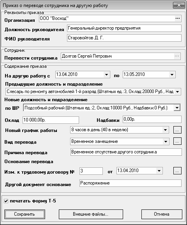Open organization picker ellipsis in Организация field
187x225 pixels.
[178, 18]
